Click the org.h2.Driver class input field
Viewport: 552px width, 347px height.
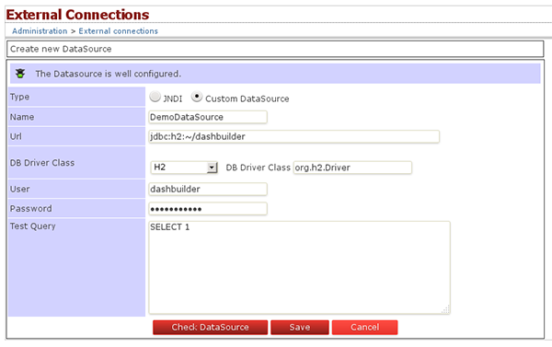(352, 168)
